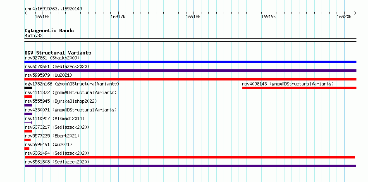Select the 4p15.32 band label
This screenshot has width=368, height=182.
(33, 35)
